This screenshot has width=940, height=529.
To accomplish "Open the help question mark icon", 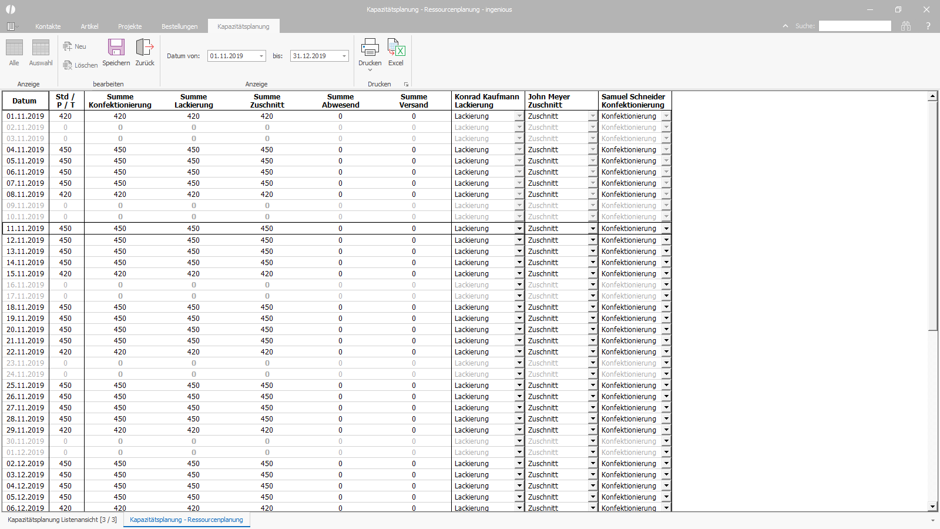I will pos(928,26).
